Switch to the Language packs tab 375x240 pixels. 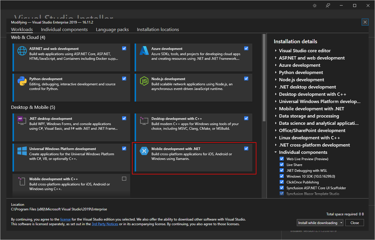tap(112, 30)
